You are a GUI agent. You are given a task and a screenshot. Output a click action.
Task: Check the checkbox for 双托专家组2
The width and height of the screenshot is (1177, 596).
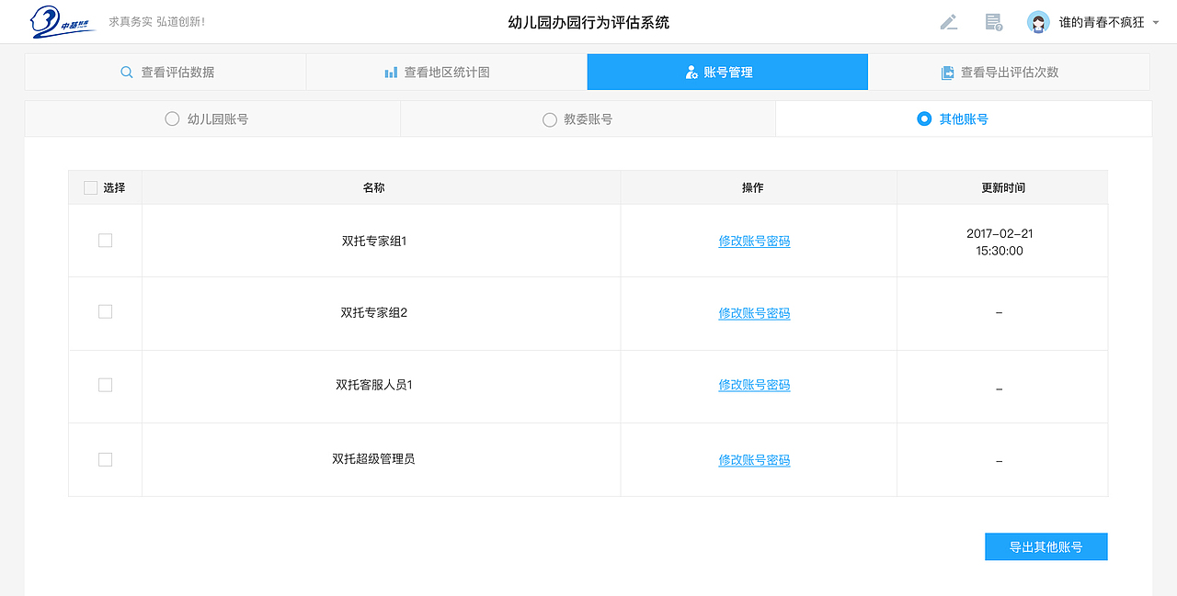click(105, 312)
